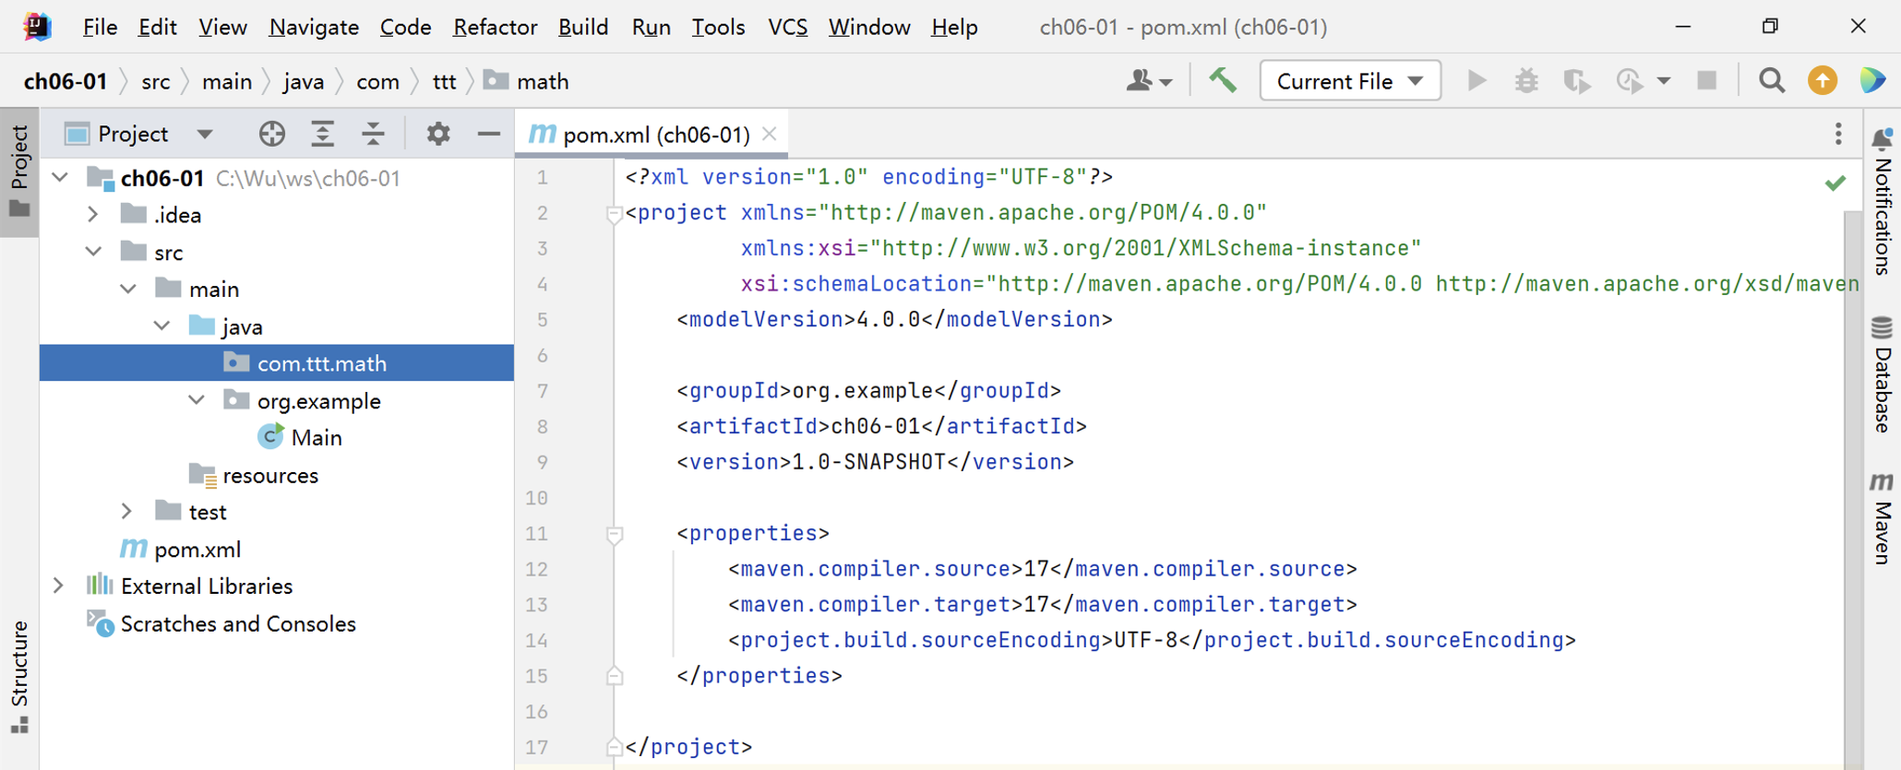Open the Build menu
Viewport: 1901px width, 770px height.
click(583, 27)
